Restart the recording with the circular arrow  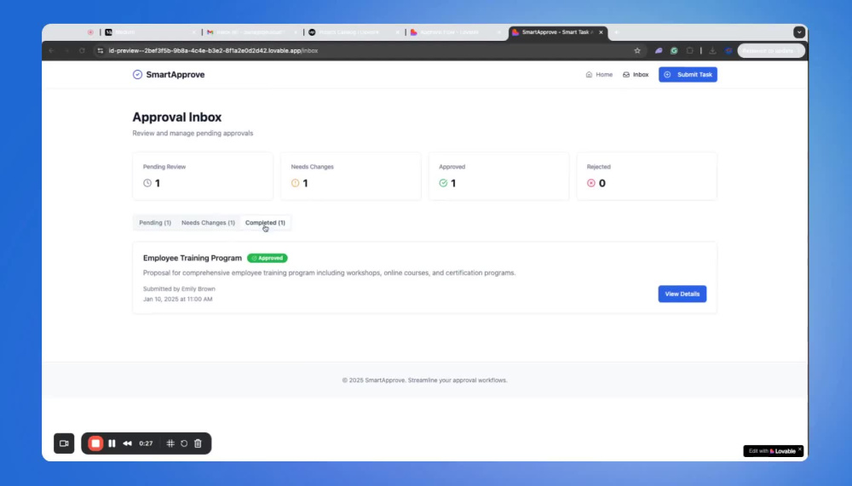click(184, 443)
